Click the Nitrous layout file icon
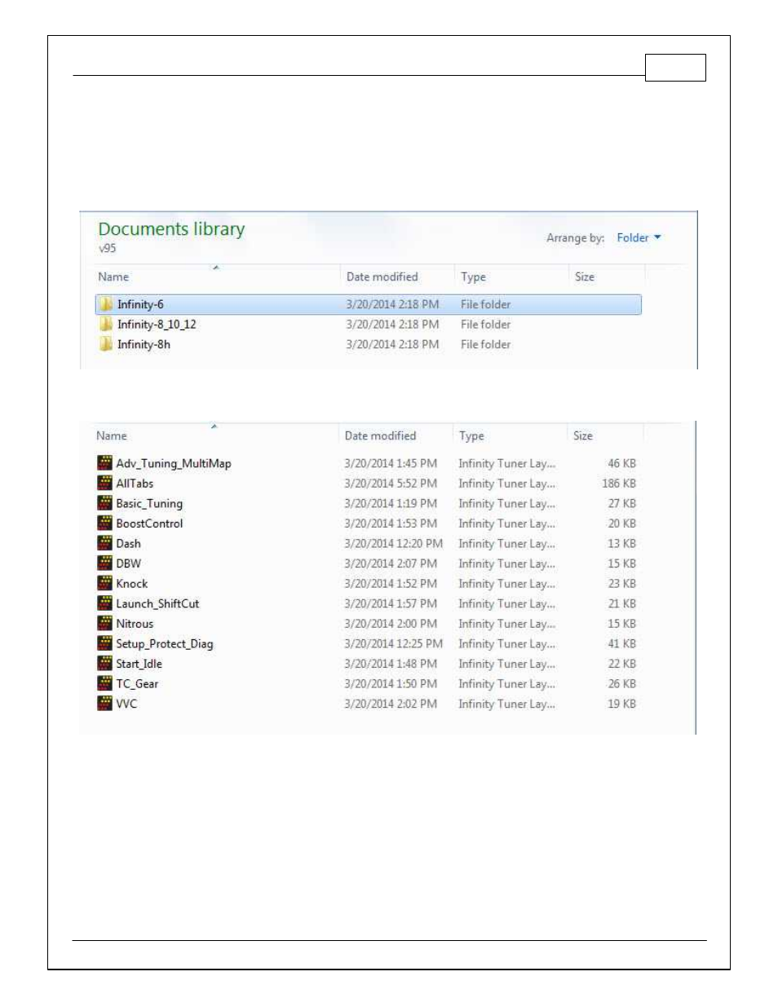This screenshot has width=778, height=1007. tap(104, 624)
